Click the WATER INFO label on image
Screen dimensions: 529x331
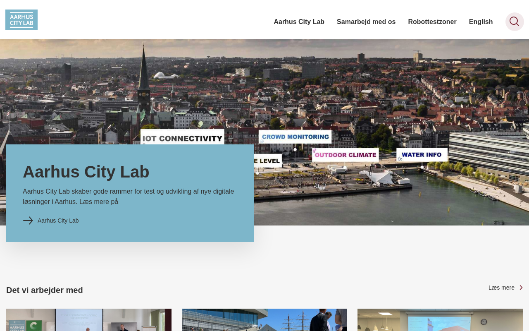tap(422, 155)
